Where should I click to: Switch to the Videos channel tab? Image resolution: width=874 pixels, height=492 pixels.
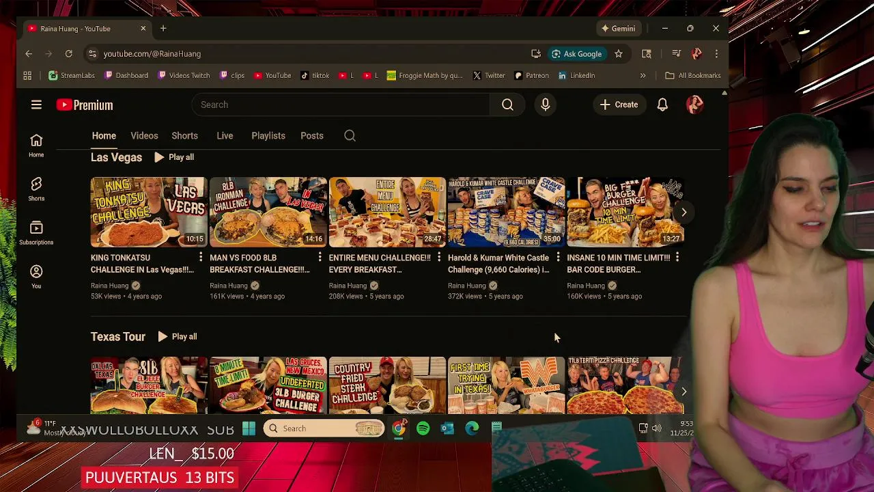[144, 135]
